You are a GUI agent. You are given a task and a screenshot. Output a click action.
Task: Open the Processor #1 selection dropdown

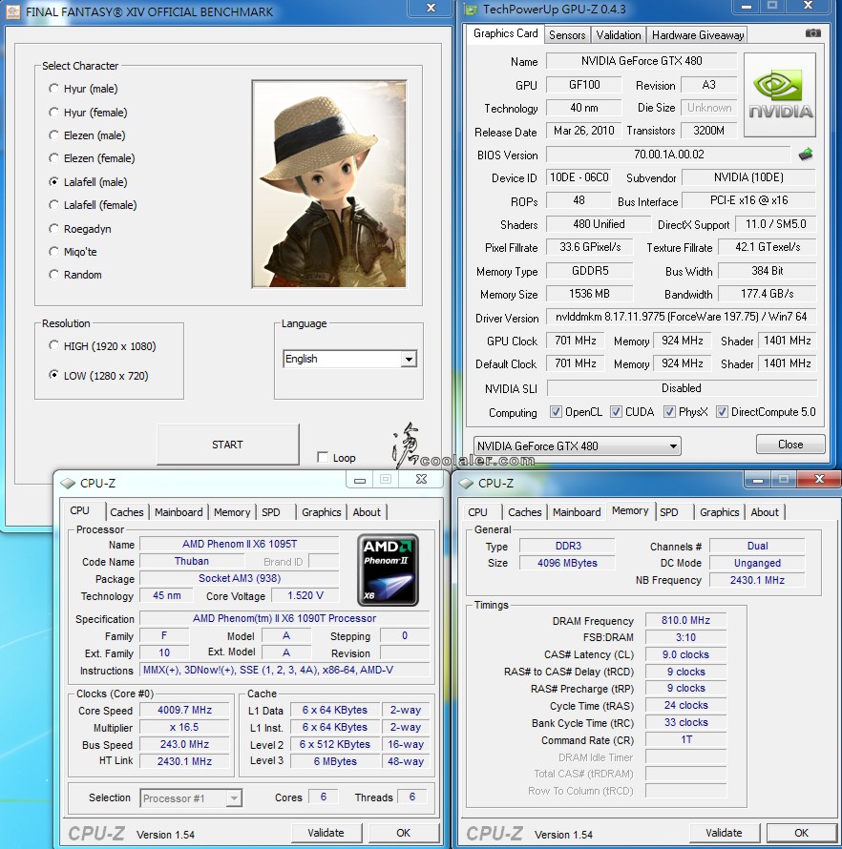point(191,798)
